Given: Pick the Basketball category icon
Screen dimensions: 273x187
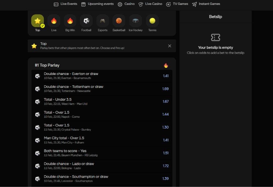Looking at the screenshot, I should tap(119, 21).
